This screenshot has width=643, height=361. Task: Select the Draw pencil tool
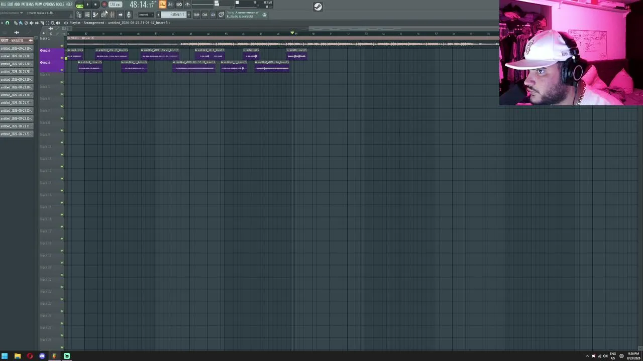click(x=16, y=23)
